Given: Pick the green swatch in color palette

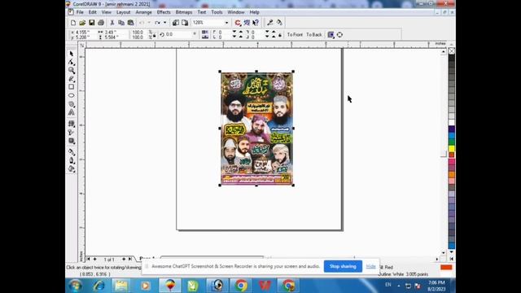Looking at the screenshot, I should point(452,142).
